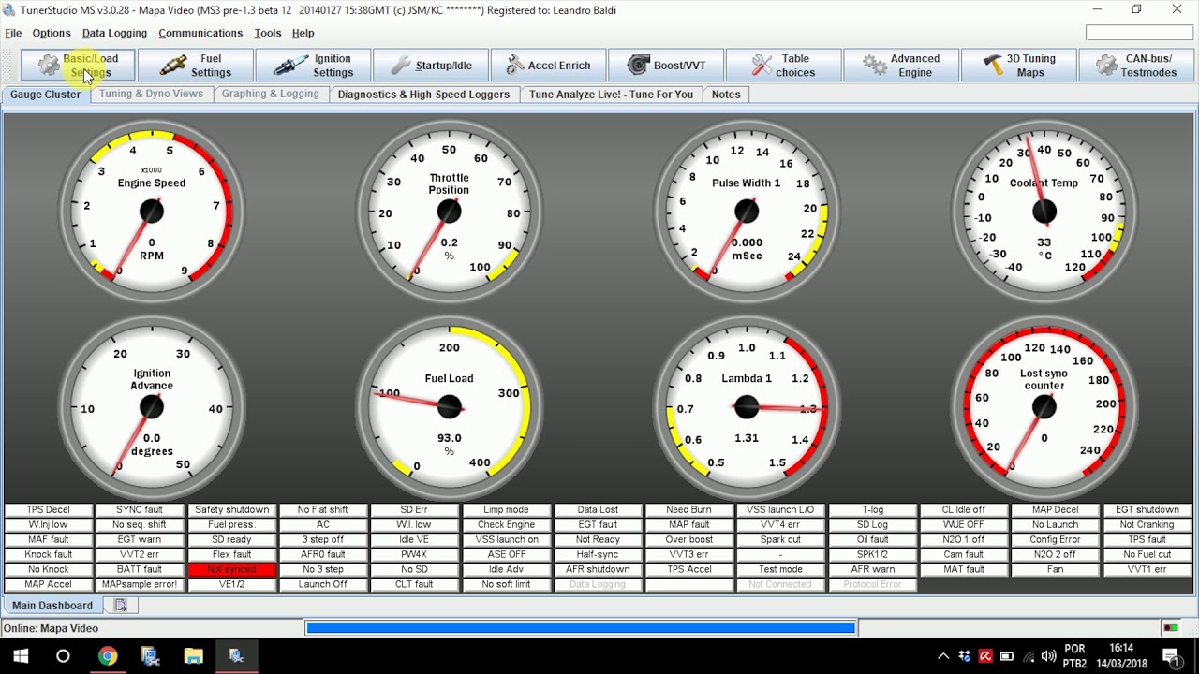Open the 3D Tuning Maps toolbar menu
1199x674 pixels.
1018,66
